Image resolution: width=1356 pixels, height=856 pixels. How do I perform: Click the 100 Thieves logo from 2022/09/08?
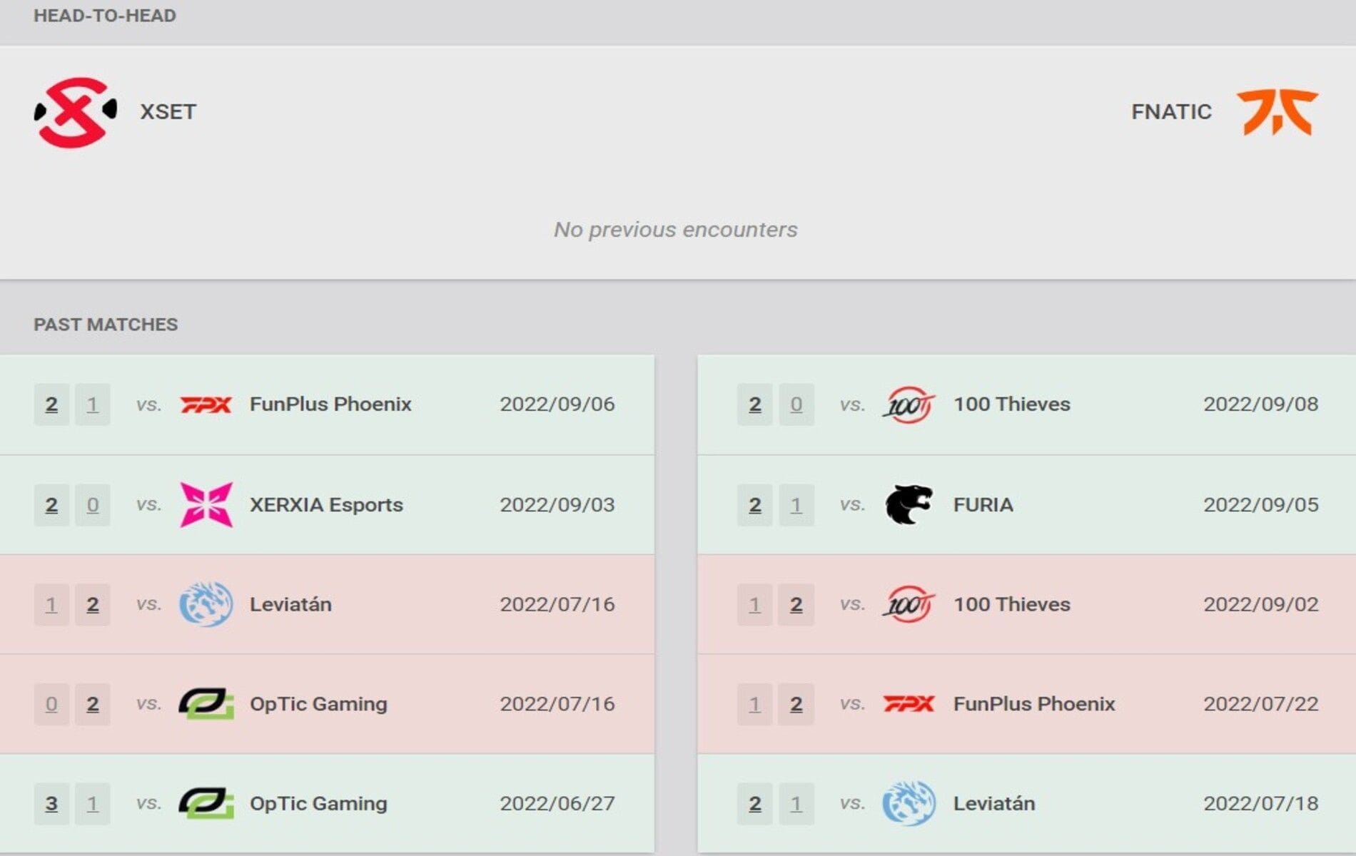pos(908,404)
